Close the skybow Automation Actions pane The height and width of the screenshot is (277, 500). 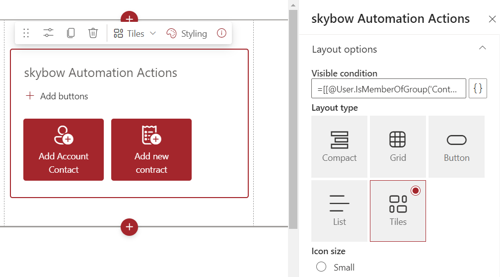(x=492, y=19)
